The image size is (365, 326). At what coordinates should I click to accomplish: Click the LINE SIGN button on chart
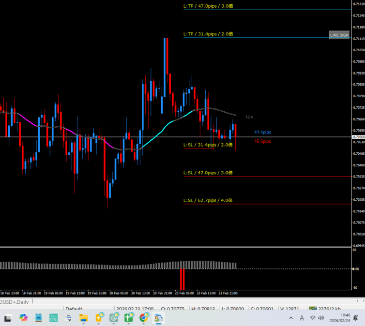339,35
